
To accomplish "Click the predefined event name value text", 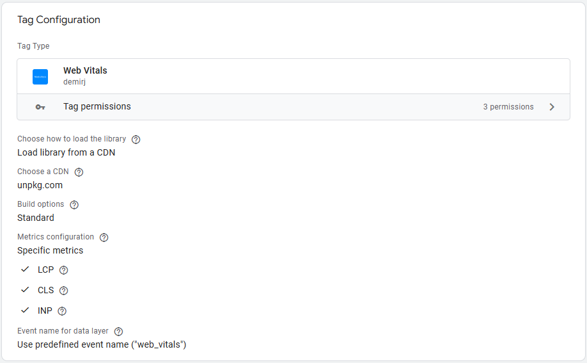I will 101,344.
